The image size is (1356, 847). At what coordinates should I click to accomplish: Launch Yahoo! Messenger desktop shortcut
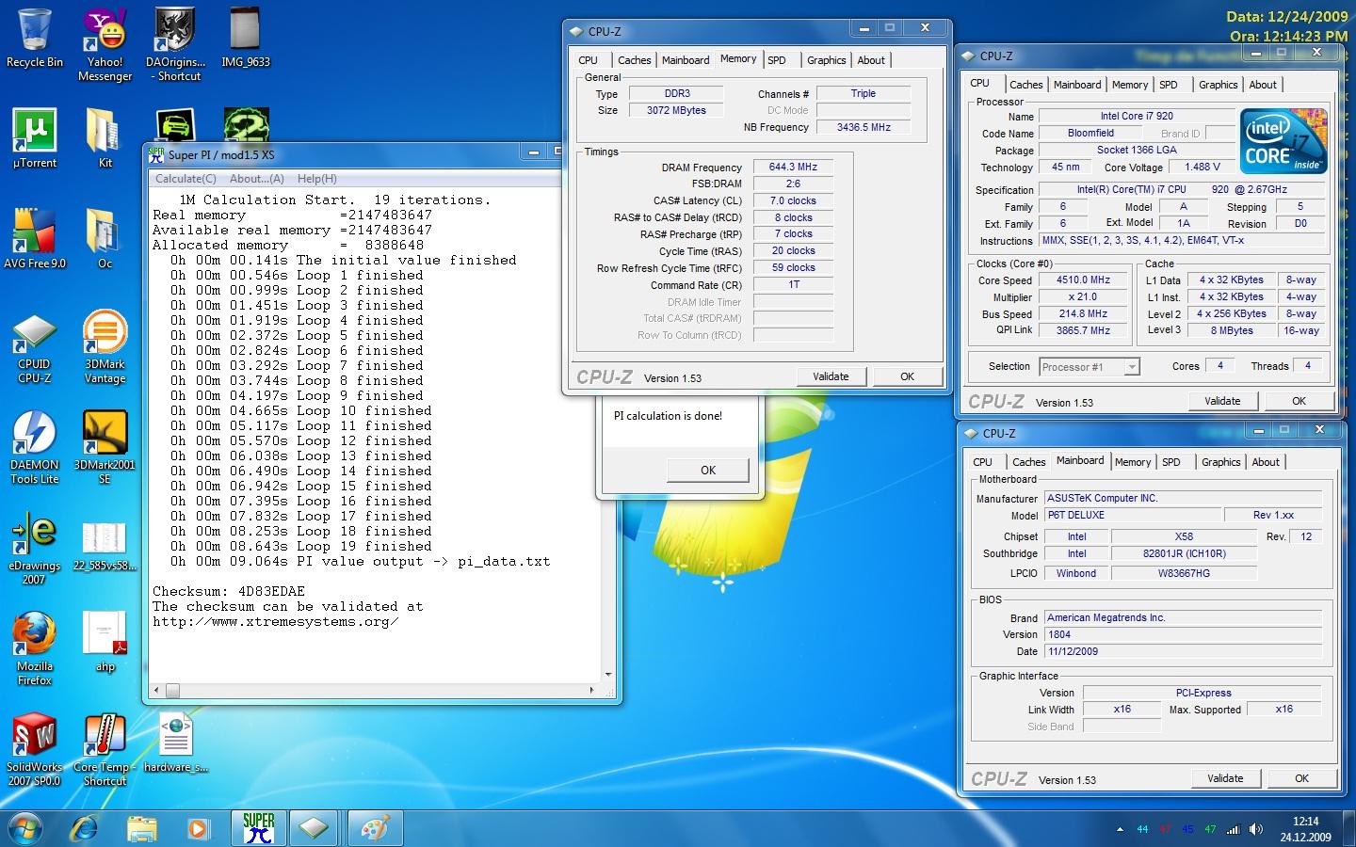[105, 45]
